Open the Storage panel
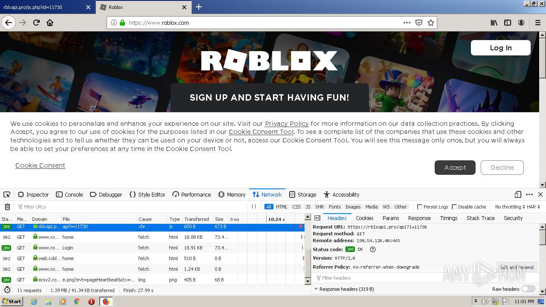Image resolution: width=546 pixels, height=307 pixels. coord(302,194)
